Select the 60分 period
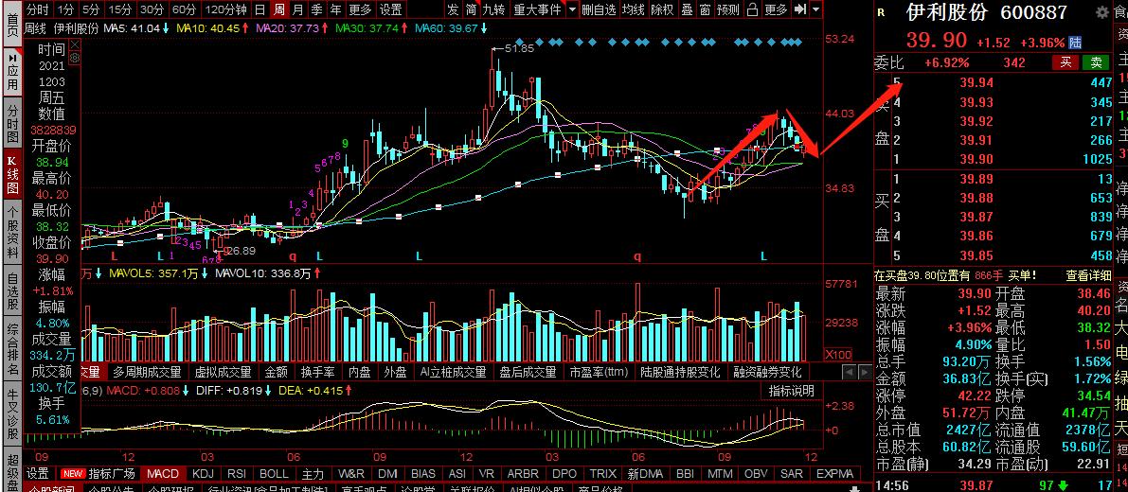Screen dimensions: 1128x492 (184, 9)
